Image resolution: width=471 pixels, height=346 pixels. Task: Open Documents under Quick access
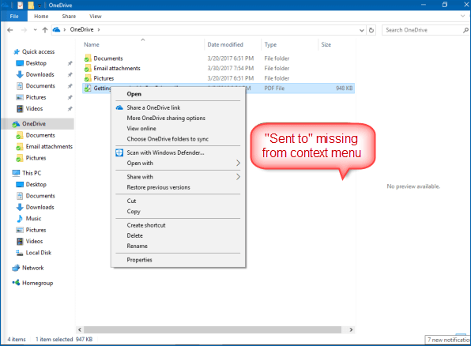click(x=40, y=86)
